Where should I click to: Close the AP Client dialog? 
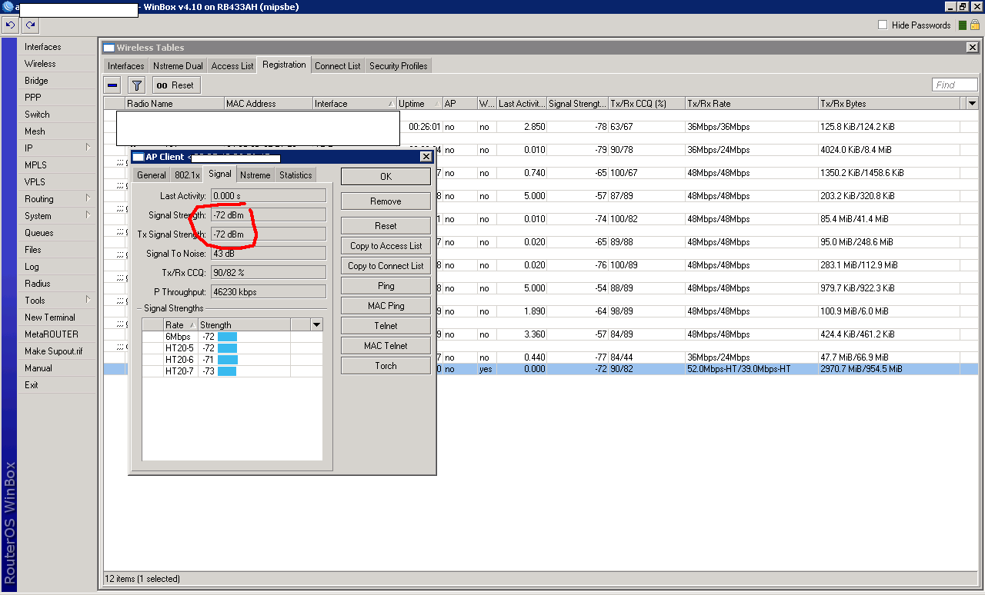[426, 157]
